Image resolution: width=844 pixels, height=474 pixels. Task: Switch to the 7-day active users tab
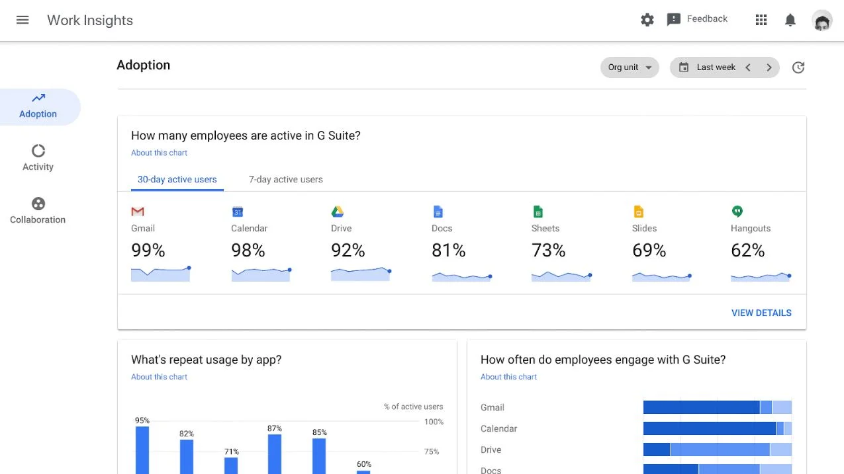(x=286, y=179)
